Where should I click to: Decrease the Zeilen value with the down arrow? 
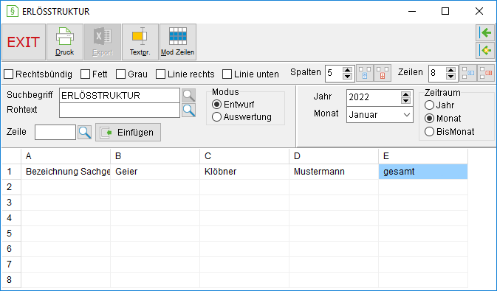[450, 77]
